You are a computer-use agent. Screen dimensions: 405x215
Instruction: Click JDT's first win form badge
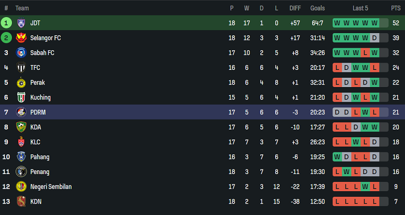pos(337,23)
